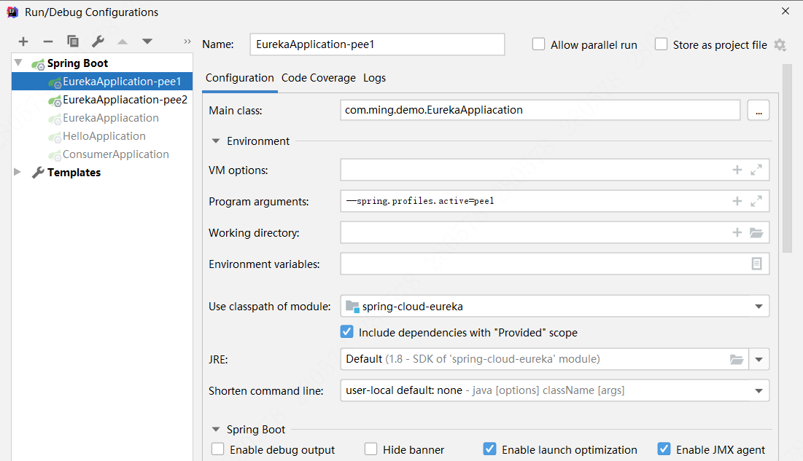Screen dimensions: 803x461
Task: Open edit templates wrench icon
Action: tap(98, 42)
